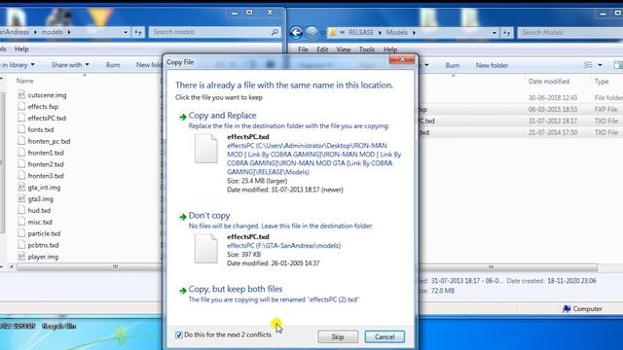Change view with the views icon
Screen dimensions: 623x350
(588, 65)
